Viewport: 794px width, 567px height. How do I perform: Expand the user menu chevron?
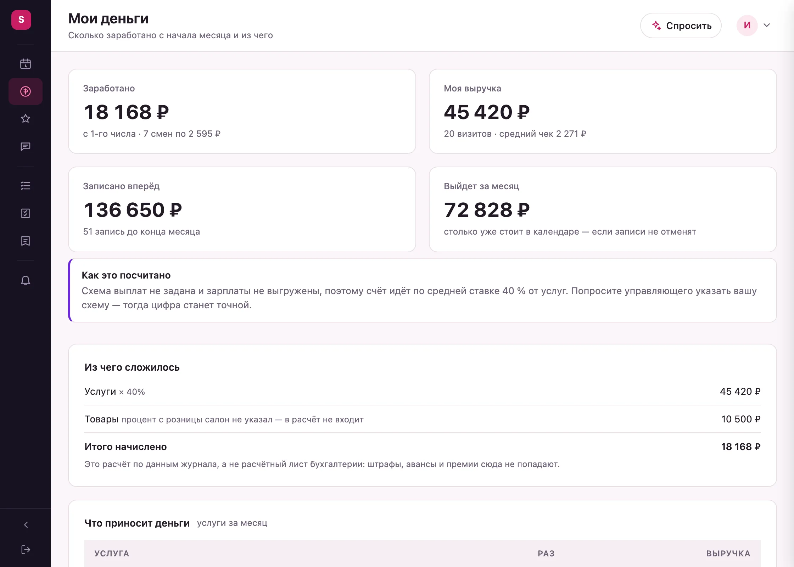pyautogui.click(x=767, y=25)
